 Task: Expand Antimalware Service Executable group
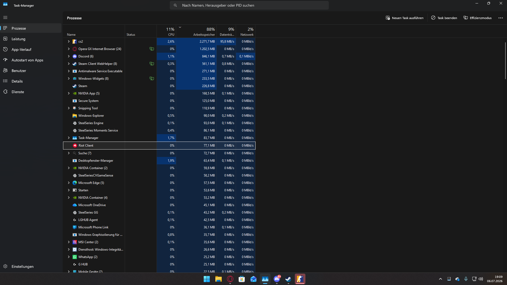[69, 71]
